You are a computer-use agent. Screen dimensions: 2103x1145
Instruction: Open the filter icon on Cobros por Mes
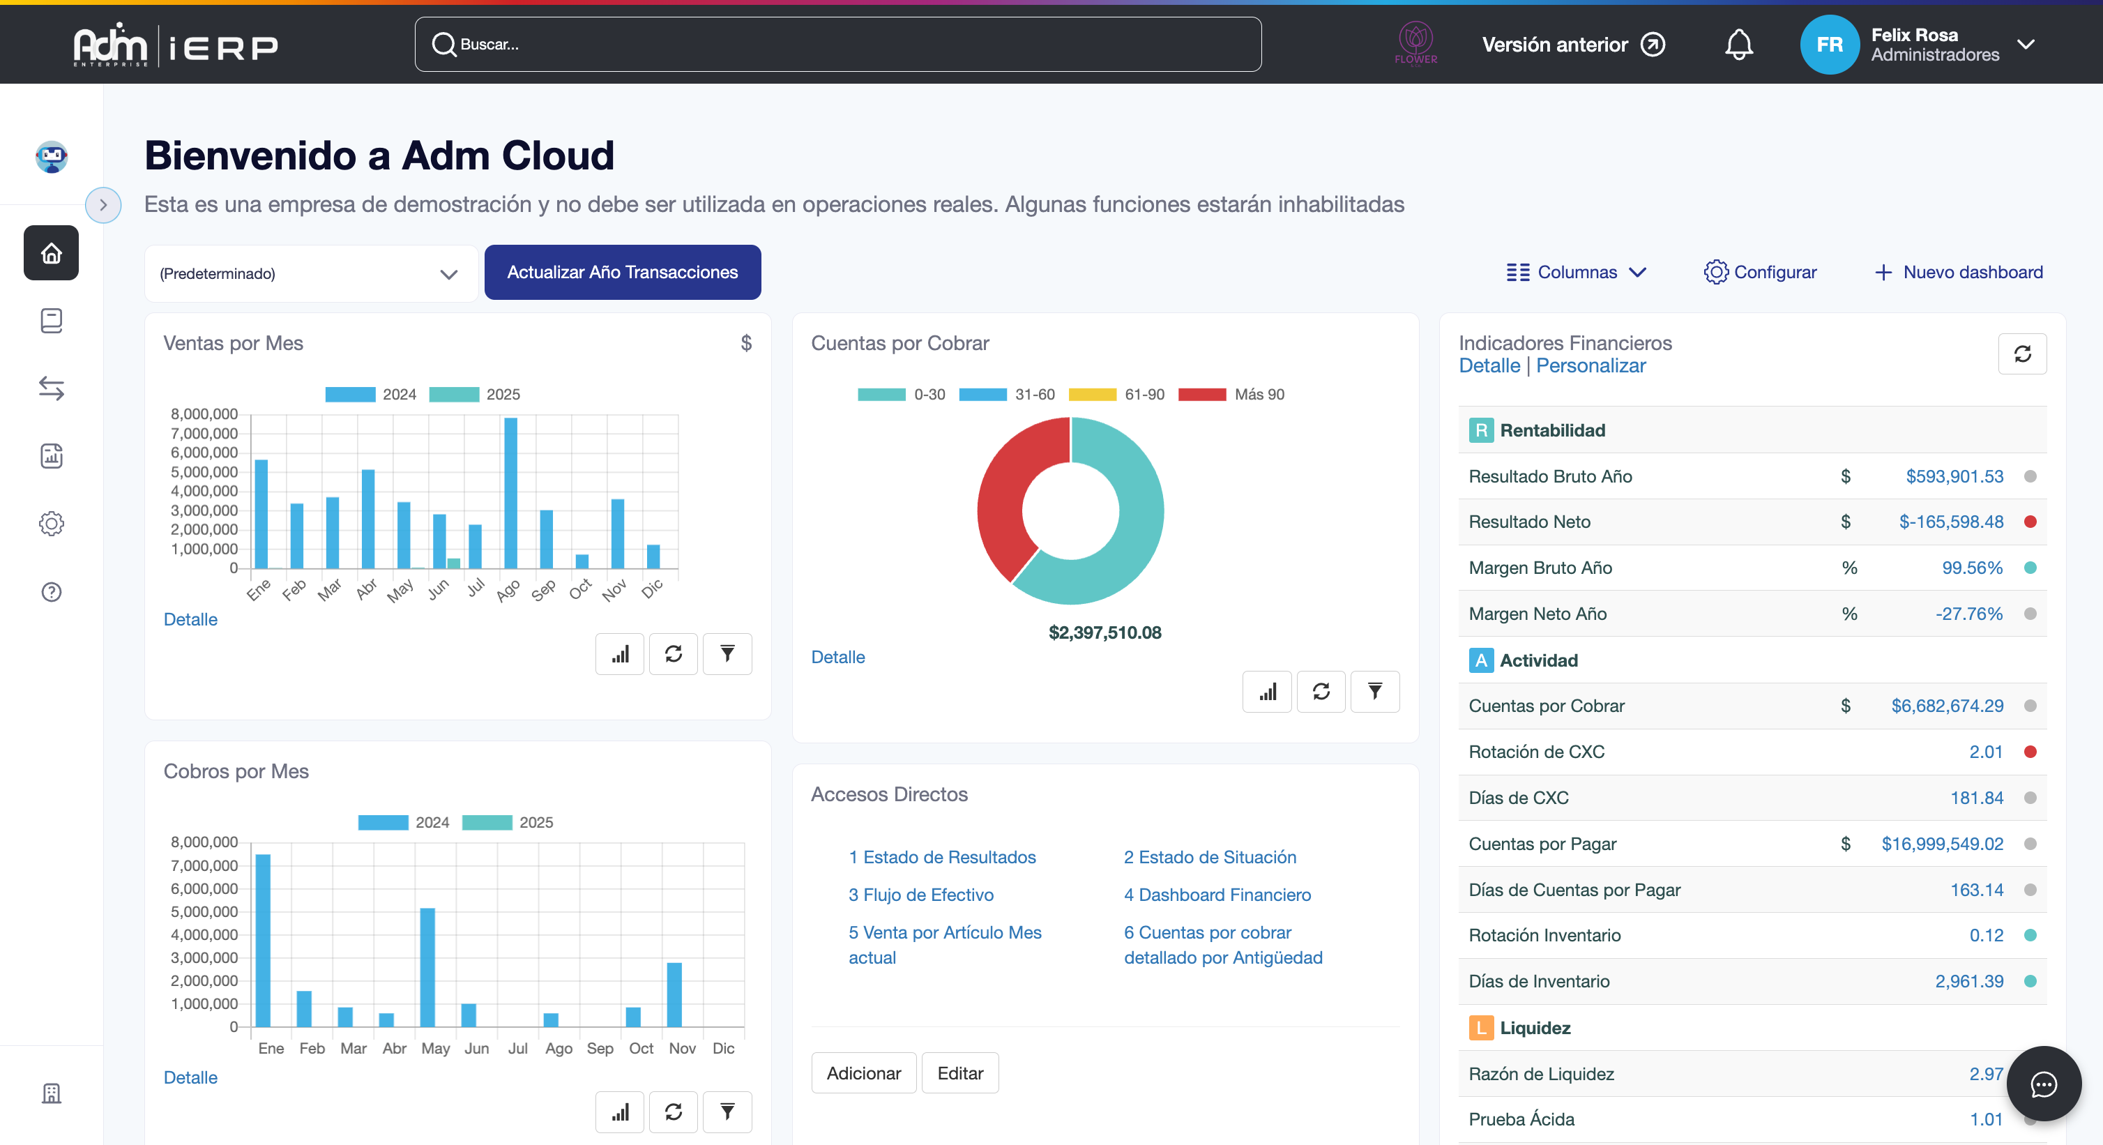coord(726,1112)
